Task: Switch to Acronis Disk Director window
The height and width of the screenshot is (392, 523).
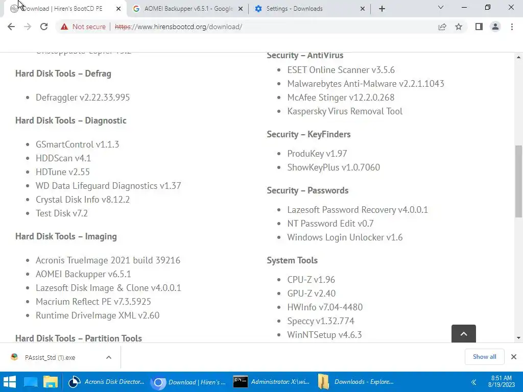Action: (x=106, y=382)
